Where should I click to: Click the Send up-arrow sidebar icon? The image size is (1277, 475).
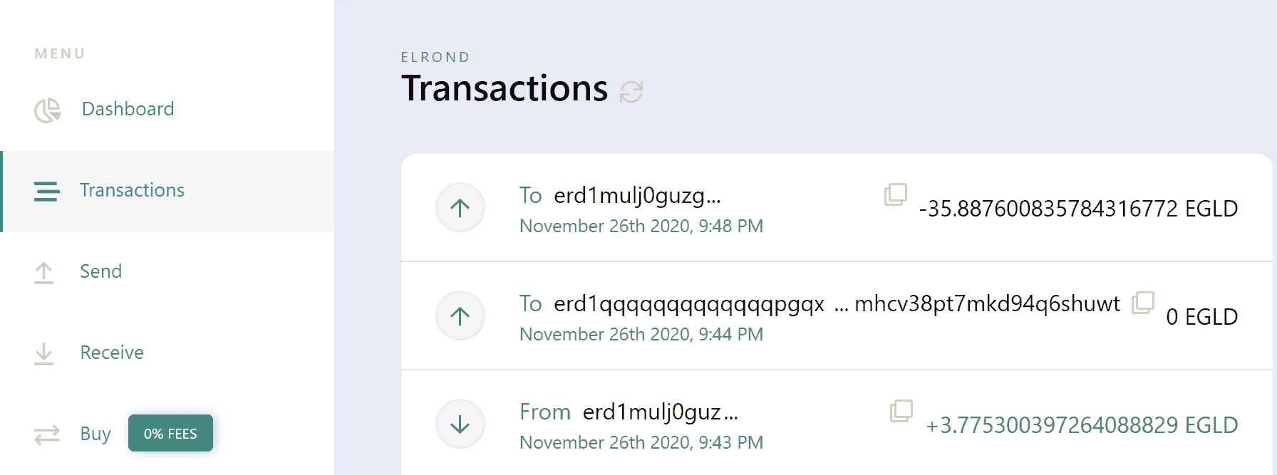pos(44,272)
